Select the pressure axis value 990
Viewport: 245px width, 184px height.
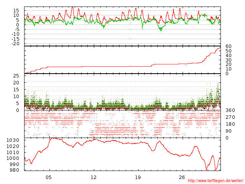pos(15,164)
